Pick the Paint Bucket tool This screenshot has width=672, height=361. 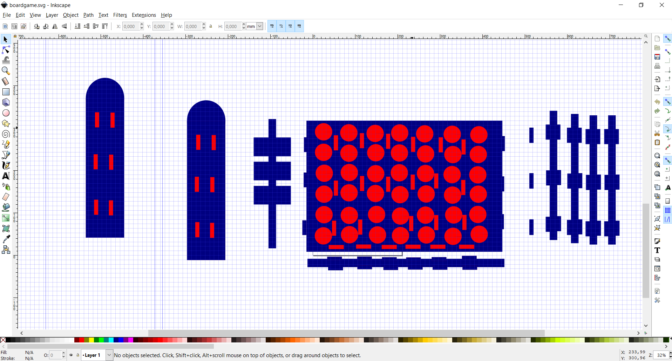click(6, 207)
